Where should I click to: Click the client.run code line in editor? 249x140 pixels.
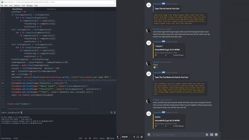(x=19, y=104)
